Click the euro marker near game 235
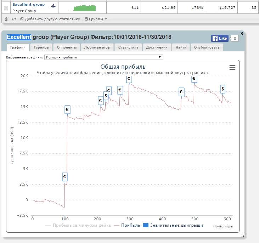Viewport: 259px width, 243px height. (x=109, y=91)
